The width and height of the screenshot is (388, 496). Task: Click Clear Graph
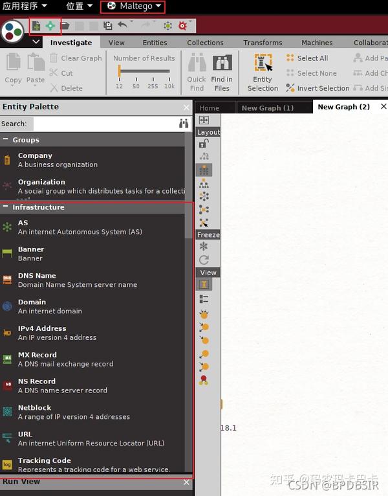[x=76, y=58]
